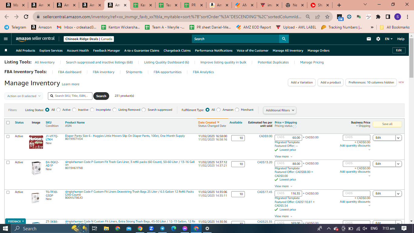Select the Active listing status radio button
This screenshot has width=414, height=233.
pos(58,110)
